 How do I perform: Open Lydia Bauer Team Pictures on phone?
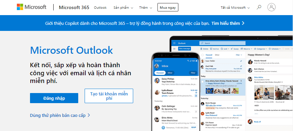click(x=176, y=93)
